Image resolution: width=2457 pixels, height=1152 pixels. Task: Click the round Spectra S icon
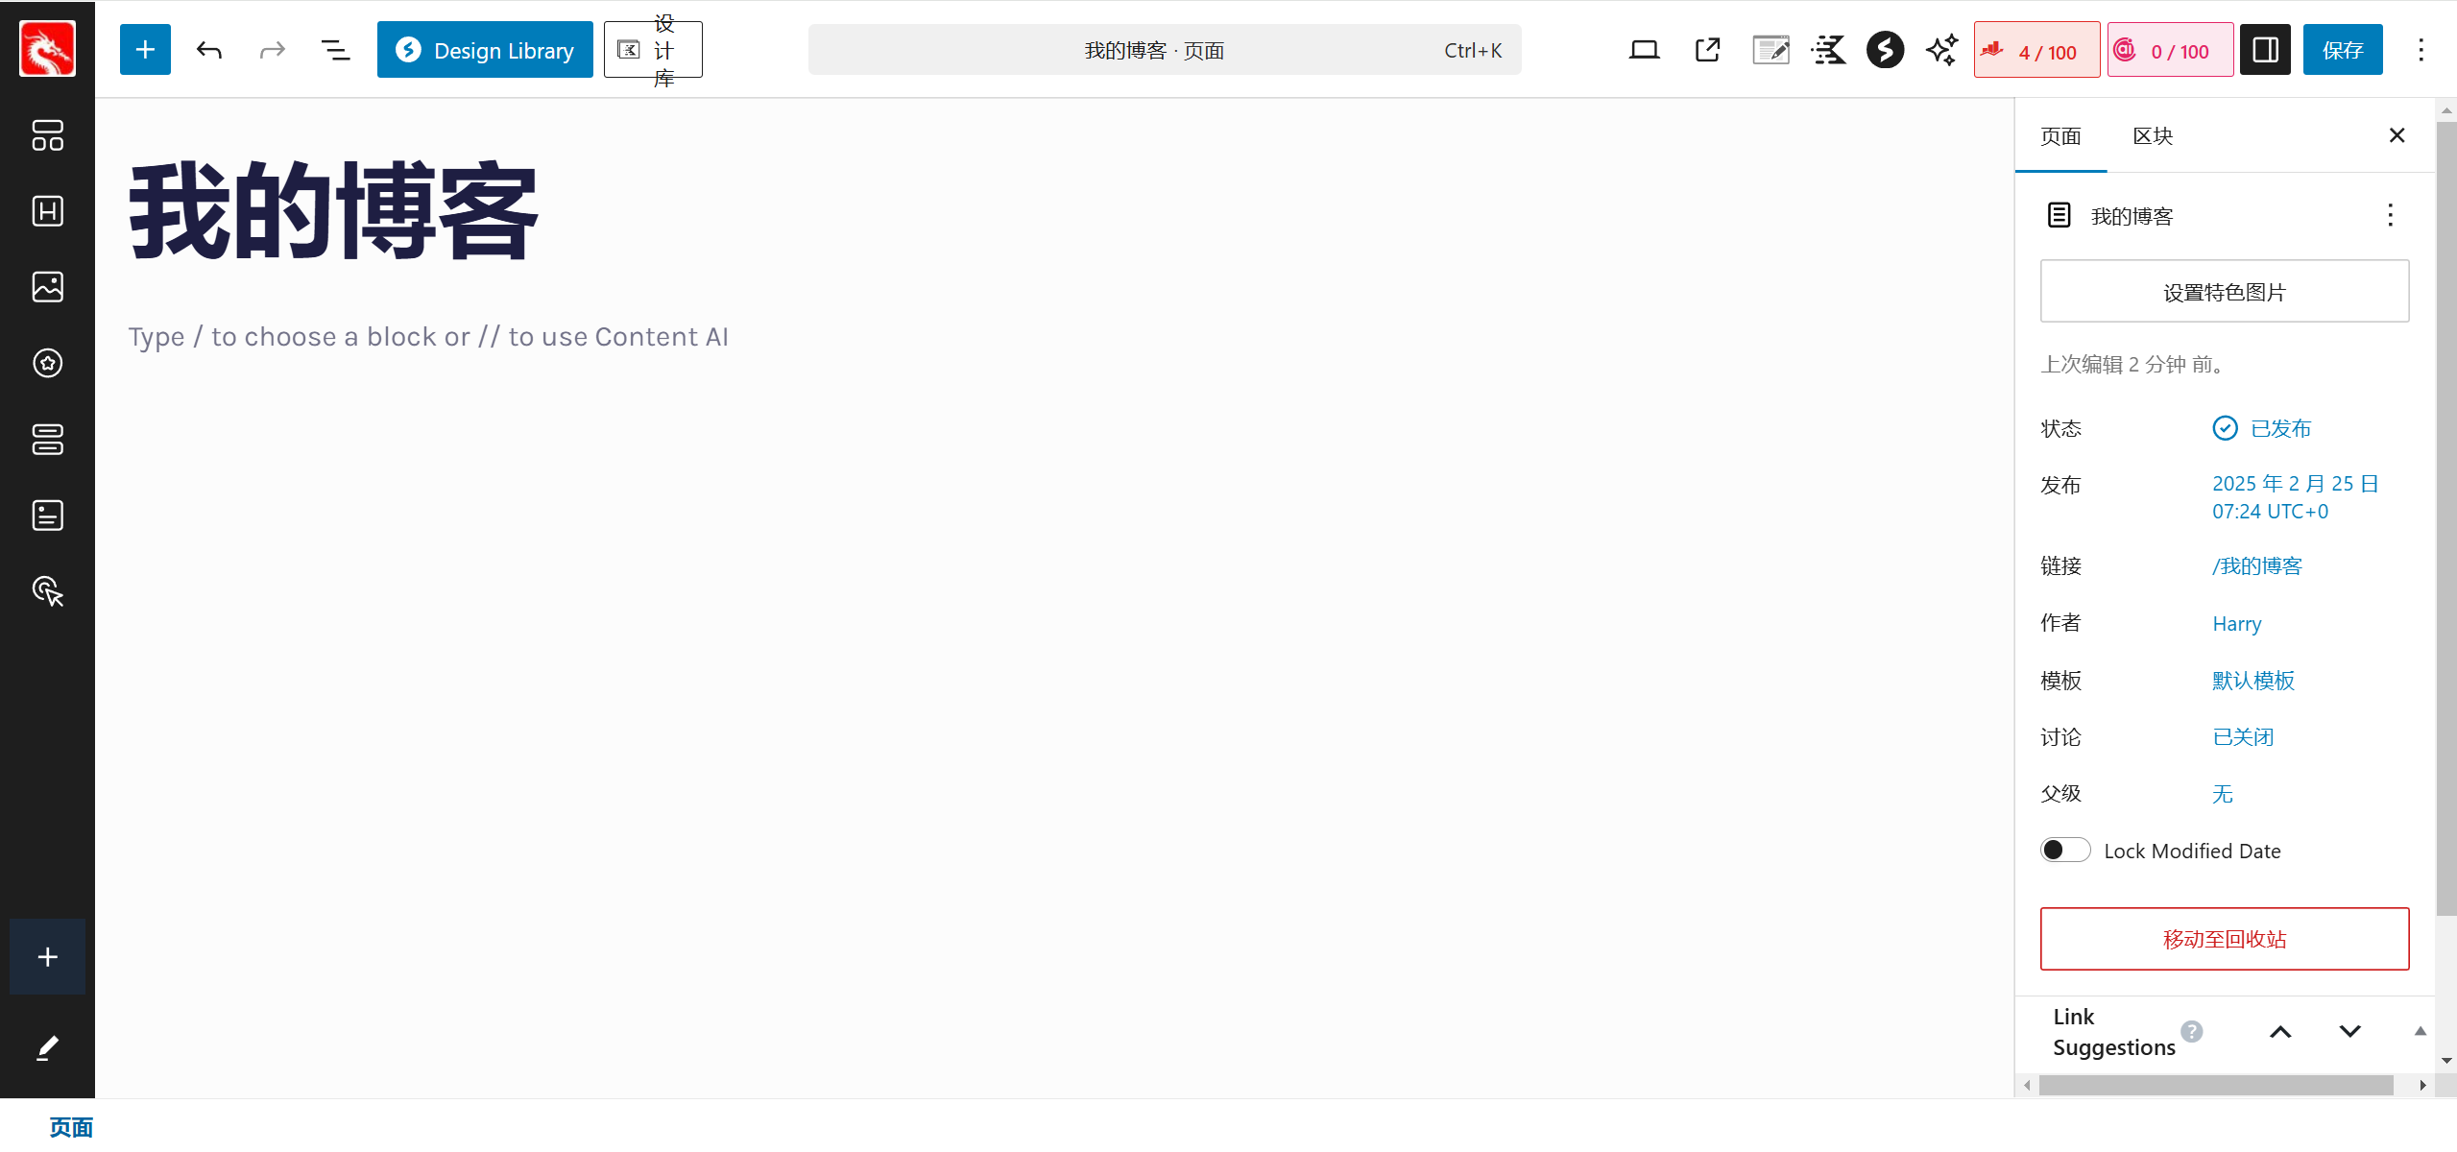coord(1884,49)
